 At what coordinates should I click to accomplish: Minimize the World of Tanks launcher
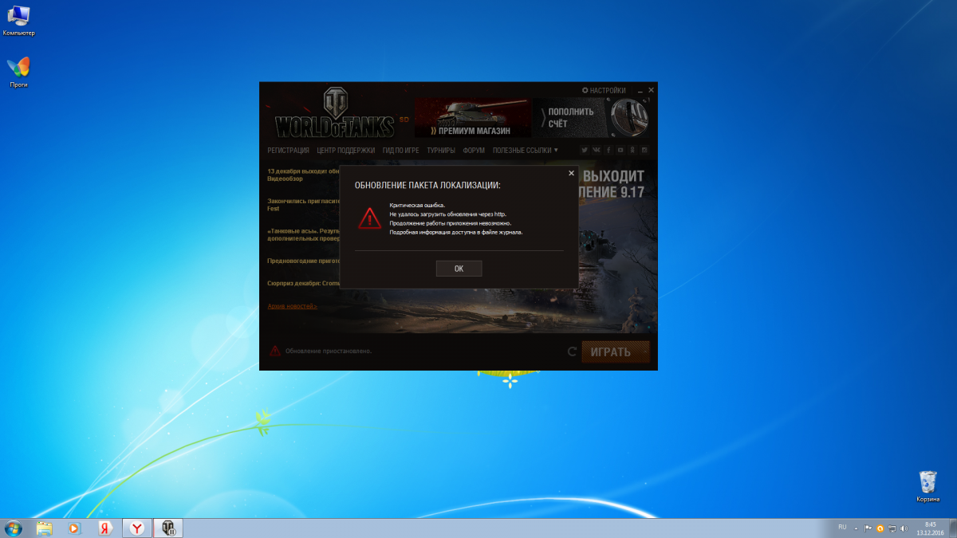(640, 90)
